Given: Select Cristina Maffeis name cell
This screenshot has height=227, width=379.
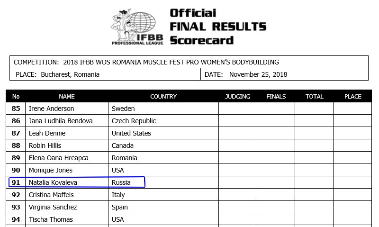Looking at the screenshot, I should coord(67,195).
